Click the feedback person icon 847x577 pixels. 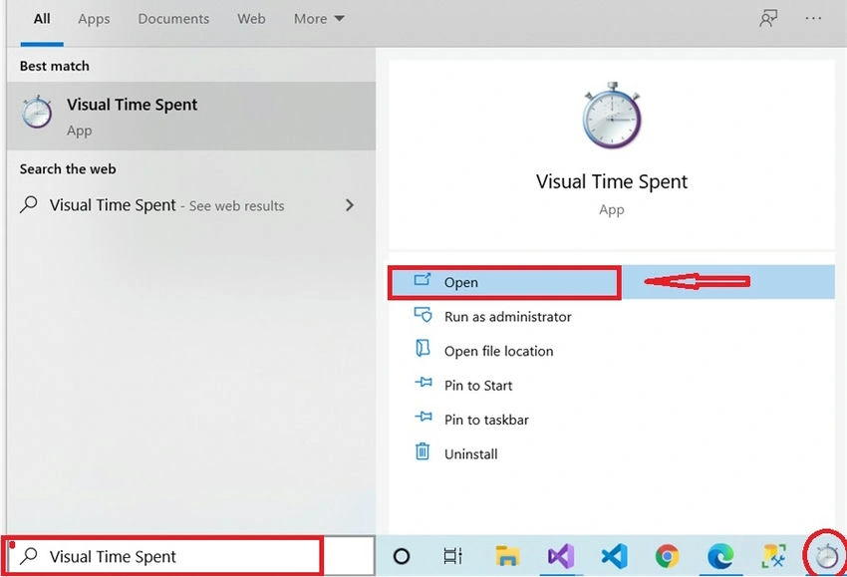[768, 18]
